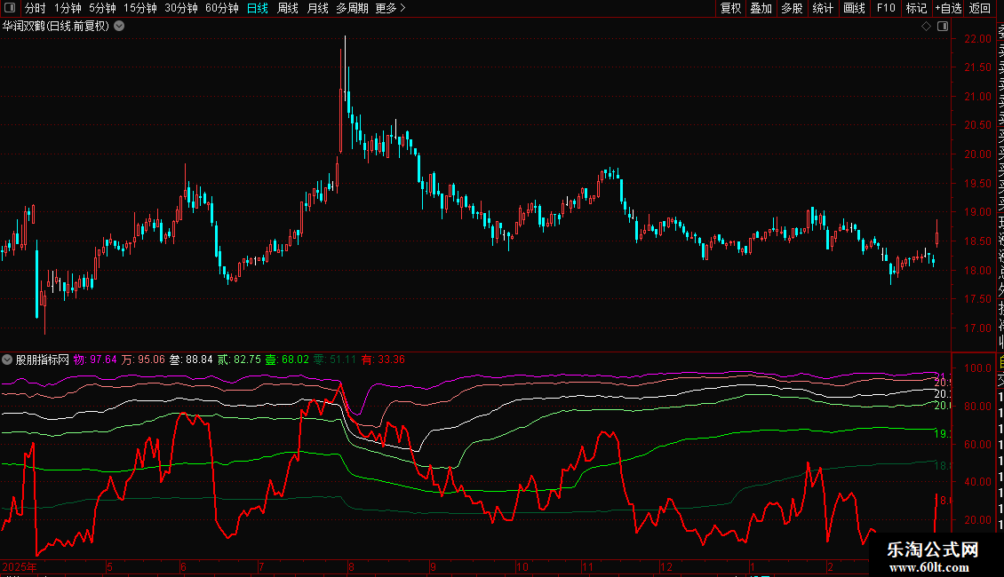The image size is (1004, 577).
Task: Expand the 股朋指标网 indicator dropdown arrow
Action: coord(7,360)
